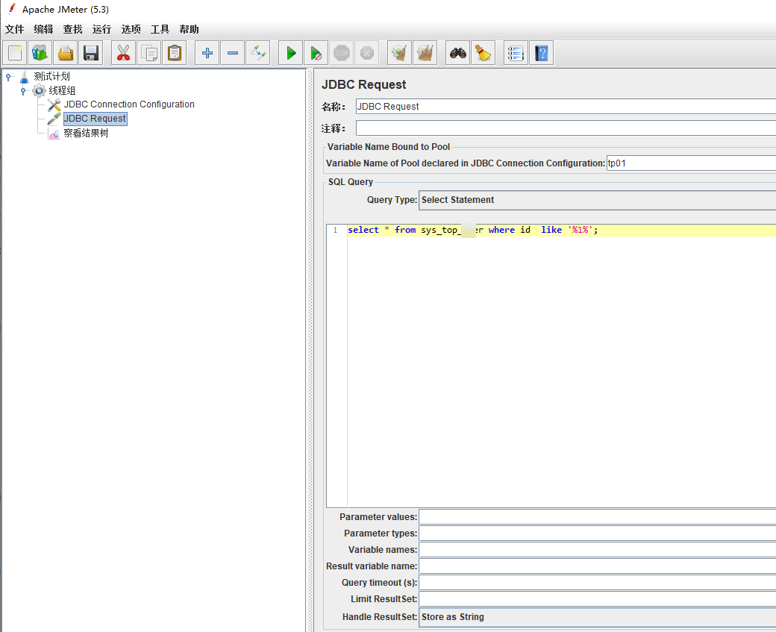This screenshot has width=776, height=632.
Task: Open the 运行 menu
Action: point(102,29)
